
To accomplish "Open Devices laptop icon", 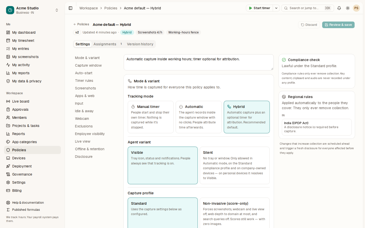I will (8, 158).
